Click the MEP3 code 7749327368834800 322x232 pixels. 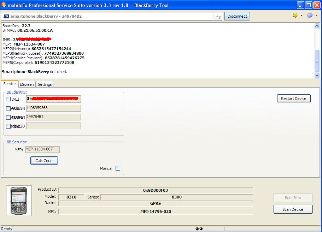(x=64, y=53)
